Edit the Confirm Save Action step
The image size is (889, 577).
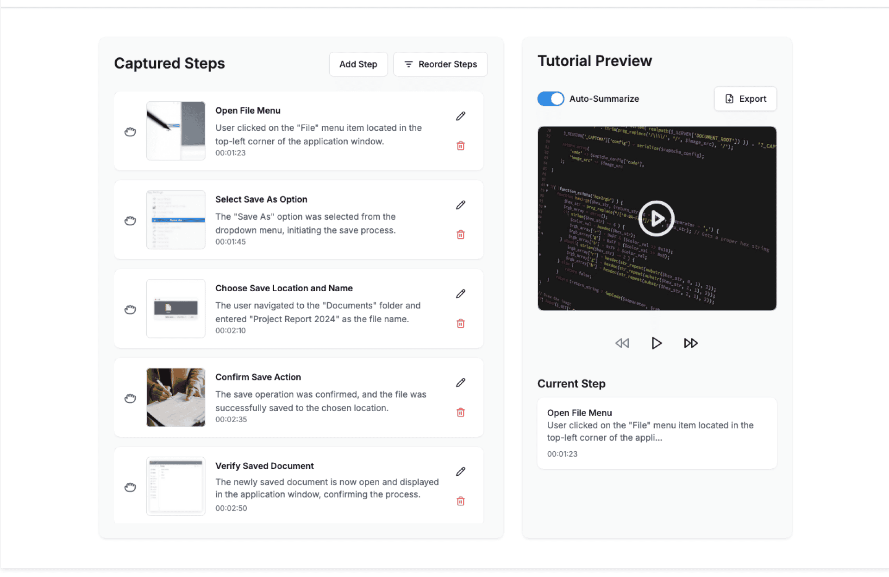(460, 383)
